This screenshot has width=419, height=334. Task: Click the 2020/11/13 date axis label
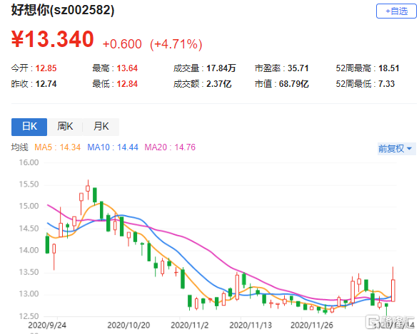pos(251,325)
